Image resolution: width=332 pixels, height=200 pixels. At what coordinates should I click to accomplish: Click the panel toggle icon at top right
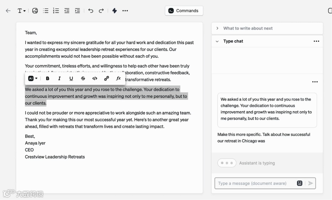click(330, 11)
